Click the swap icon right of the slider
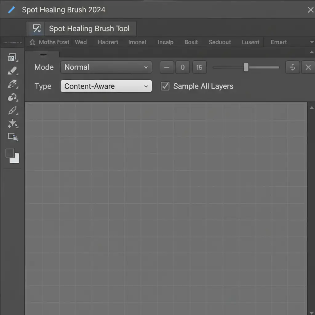The width and height of the screenshot is (315, 315). (x=293, y=67)
